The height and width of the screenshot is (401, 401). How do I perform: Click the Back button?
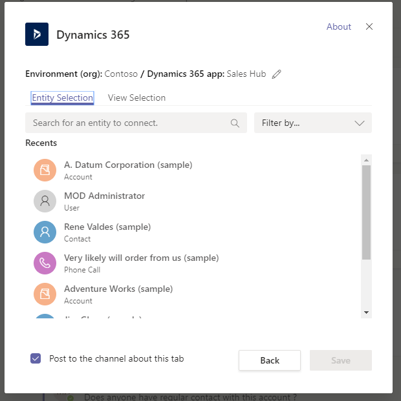(270, 360)
